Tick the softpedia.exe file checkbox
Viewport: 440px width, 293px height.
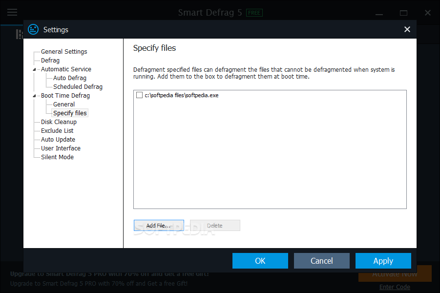[x=140, y=95]
